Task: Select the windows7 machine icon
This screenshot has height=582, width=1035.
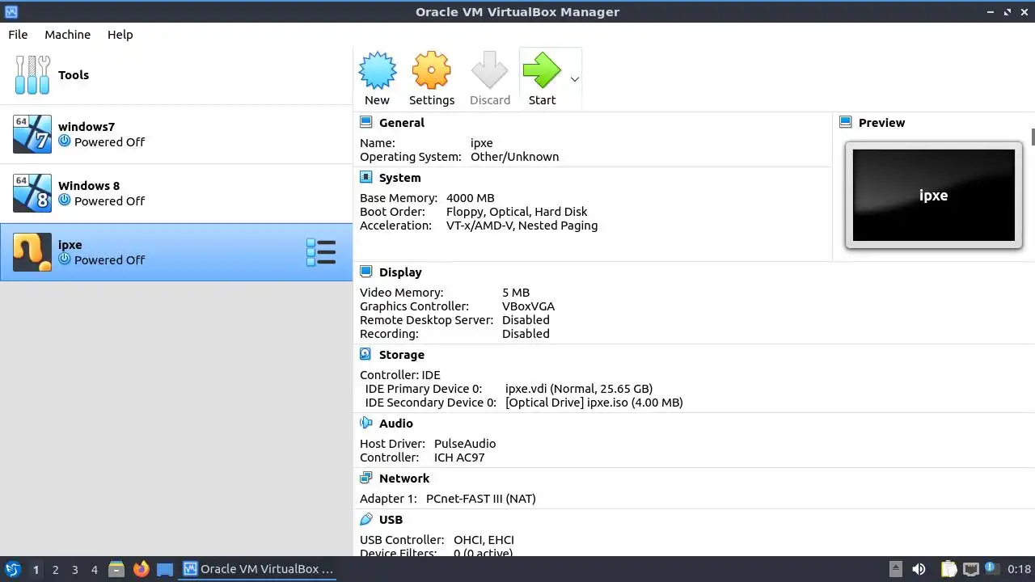Action: tap(32, 134)
